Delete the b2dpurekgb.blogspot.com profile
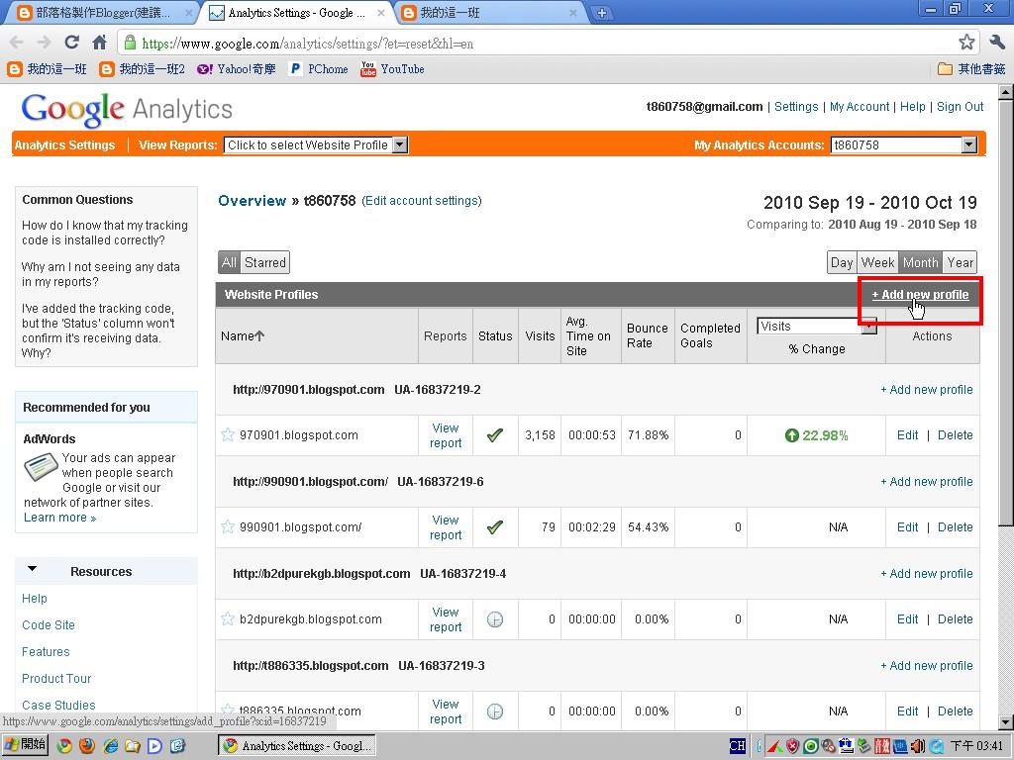1014x760 pixels. click(956, 619)
